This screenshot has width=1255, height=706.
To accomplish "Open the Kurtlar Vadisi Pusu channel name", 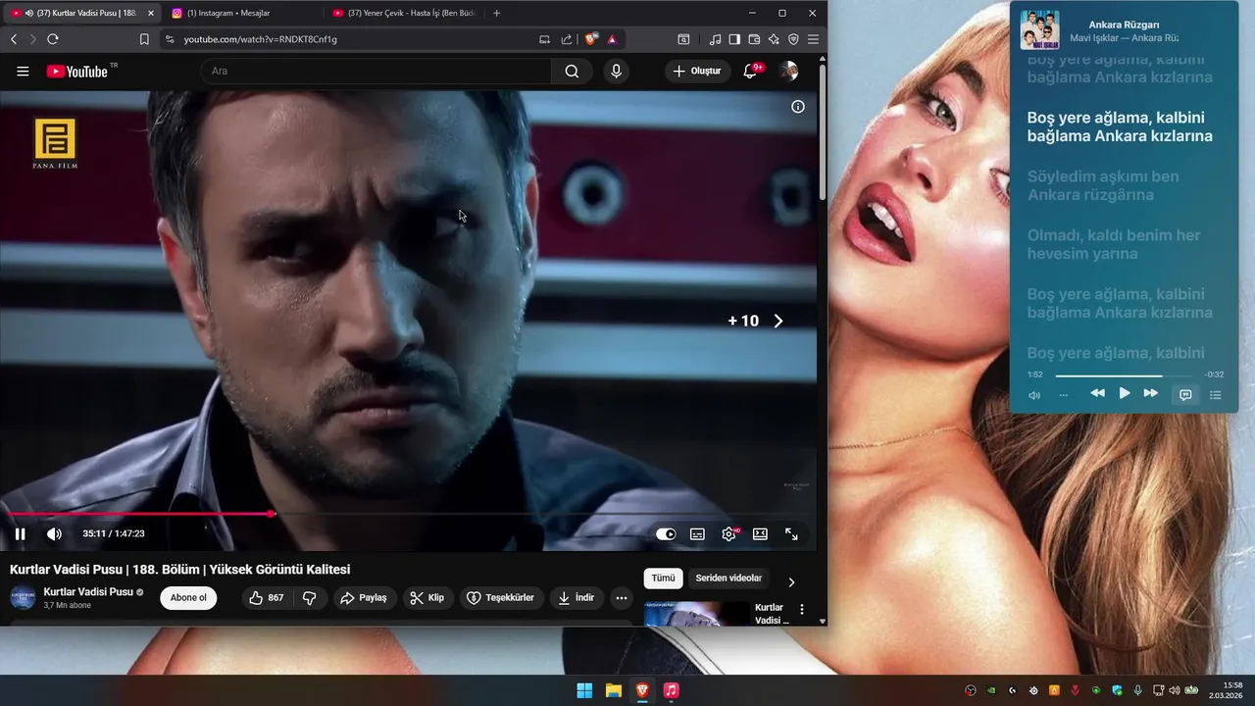I will [88, 592].
